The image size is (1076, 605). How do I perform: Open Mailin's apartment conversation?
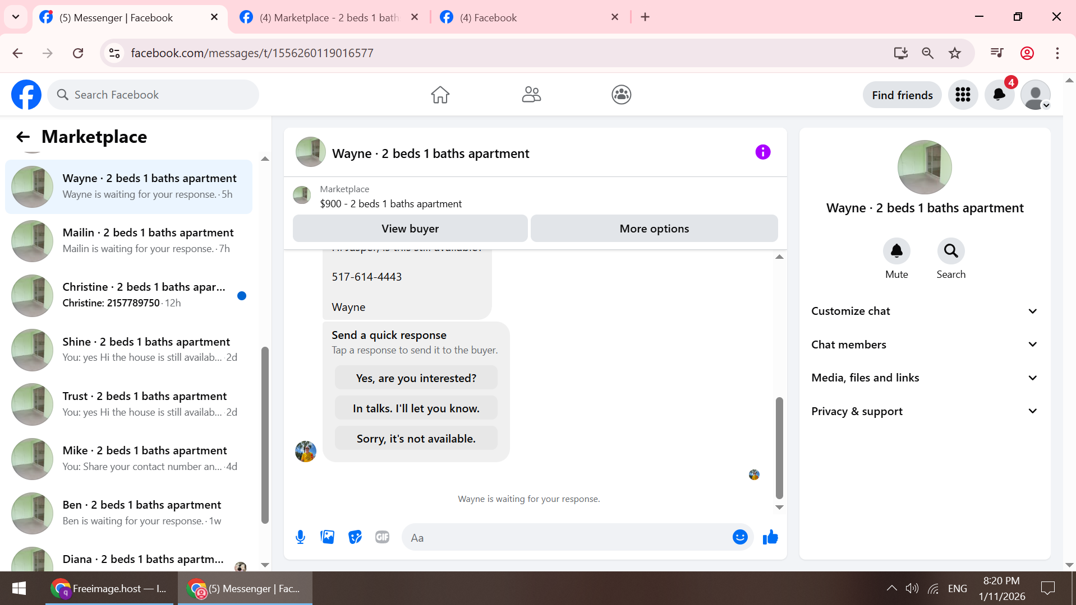(x=129, y=241)
